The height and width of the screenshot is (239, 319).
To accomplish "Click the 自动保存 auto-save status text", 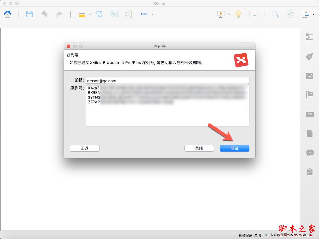I will tap(249, 235).
